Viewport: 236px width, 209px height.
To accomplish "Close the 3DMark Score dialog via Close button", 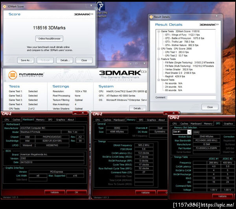I will click(84, 60).
